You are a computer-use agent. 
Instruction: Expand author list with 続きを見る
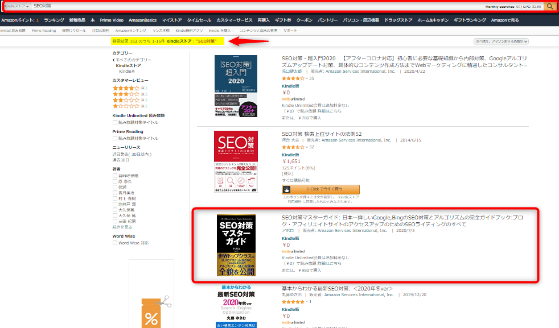click(122, 227)
